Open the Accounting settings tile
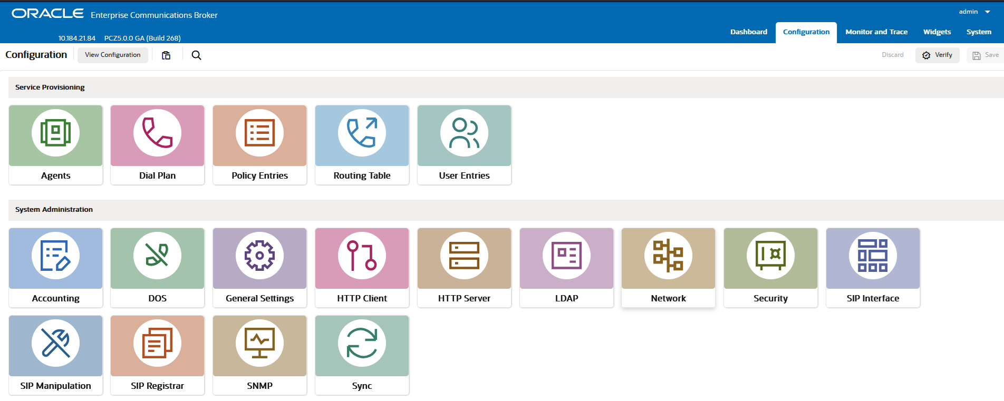Image resolution: width=1004 pixels, height=401 pixels. (x=56, y=268)
